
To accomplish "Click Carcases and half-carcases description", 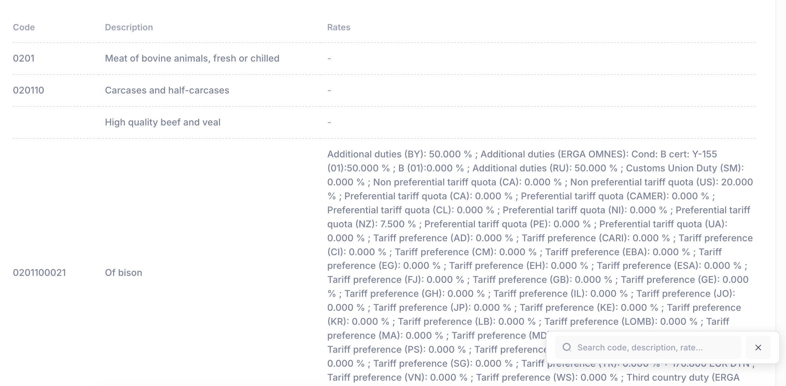I will pyautogui.click(x=167, y=90).
